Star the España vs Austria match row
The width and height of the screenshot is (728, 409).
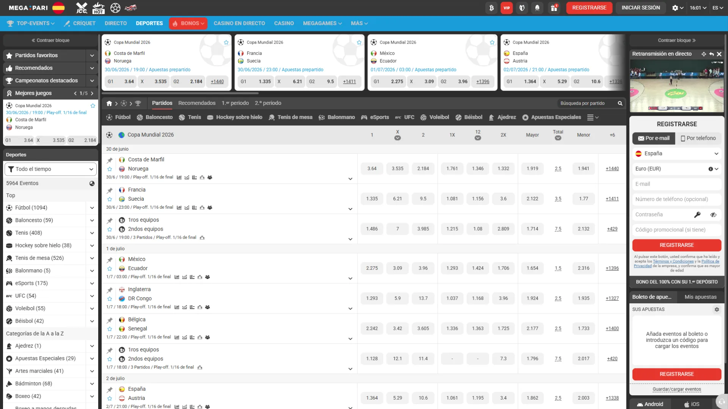click(110, 398)
